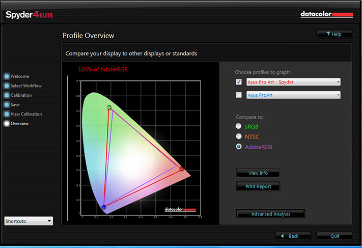Open the Asus ProArt profile dropdown

click(x=293, y=95)
